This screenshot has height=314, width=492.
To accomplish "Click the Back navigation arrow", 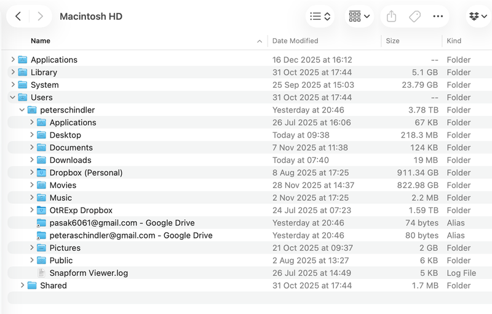I will pos(18,17).
